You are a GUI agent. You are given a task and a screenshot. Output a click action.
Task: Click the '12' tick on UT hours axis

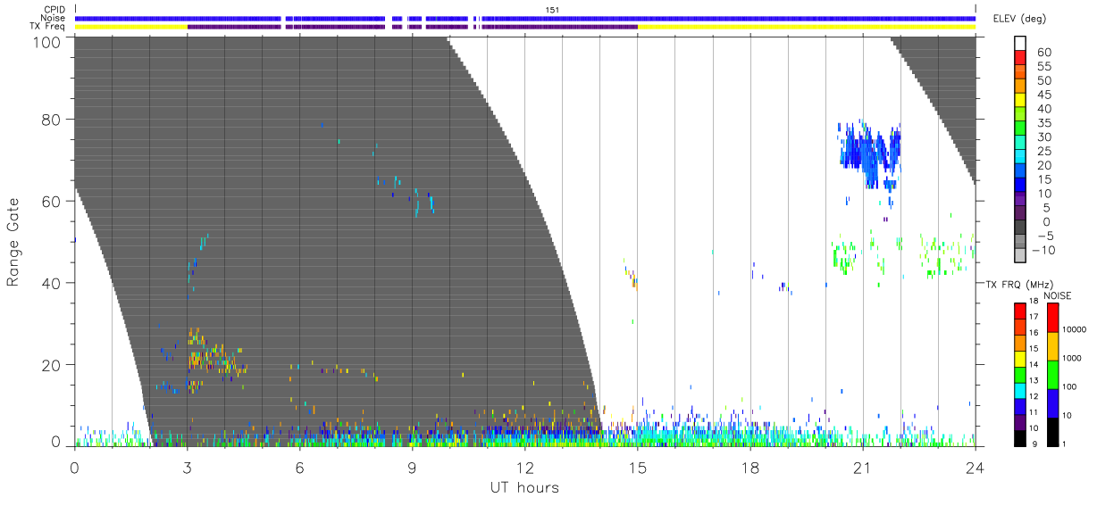click(524, 467)
